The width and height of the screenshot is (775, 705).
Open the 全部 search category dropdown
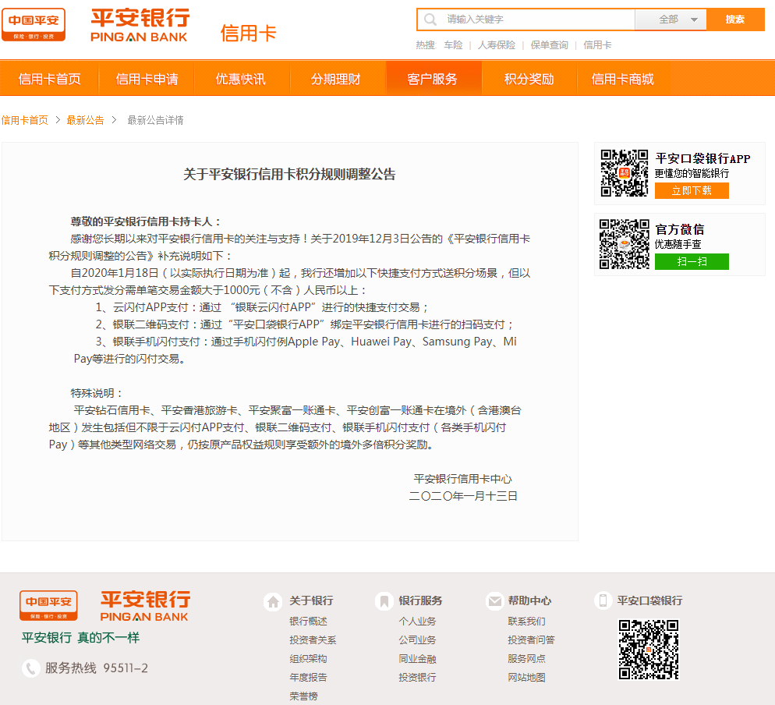pyautogui.click(x=671, y=19)
